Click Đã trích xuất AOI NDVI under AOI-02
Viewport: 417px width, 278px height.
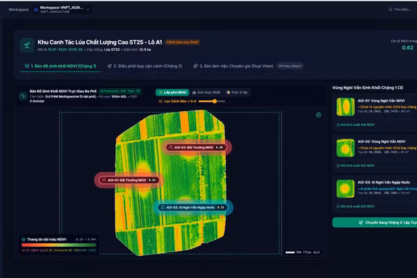(355, 165)
